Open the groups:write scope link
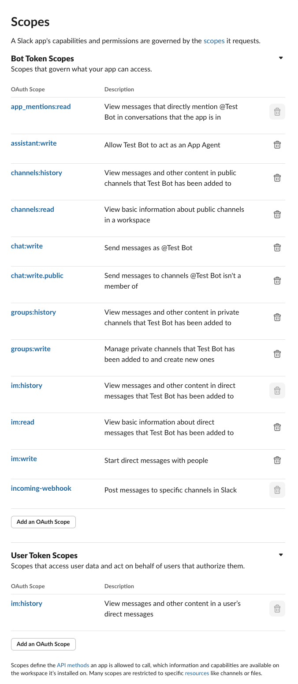Image resolution: width=298 pixels, height=684 pixels. pyautogui.click(x=30, y=349)
